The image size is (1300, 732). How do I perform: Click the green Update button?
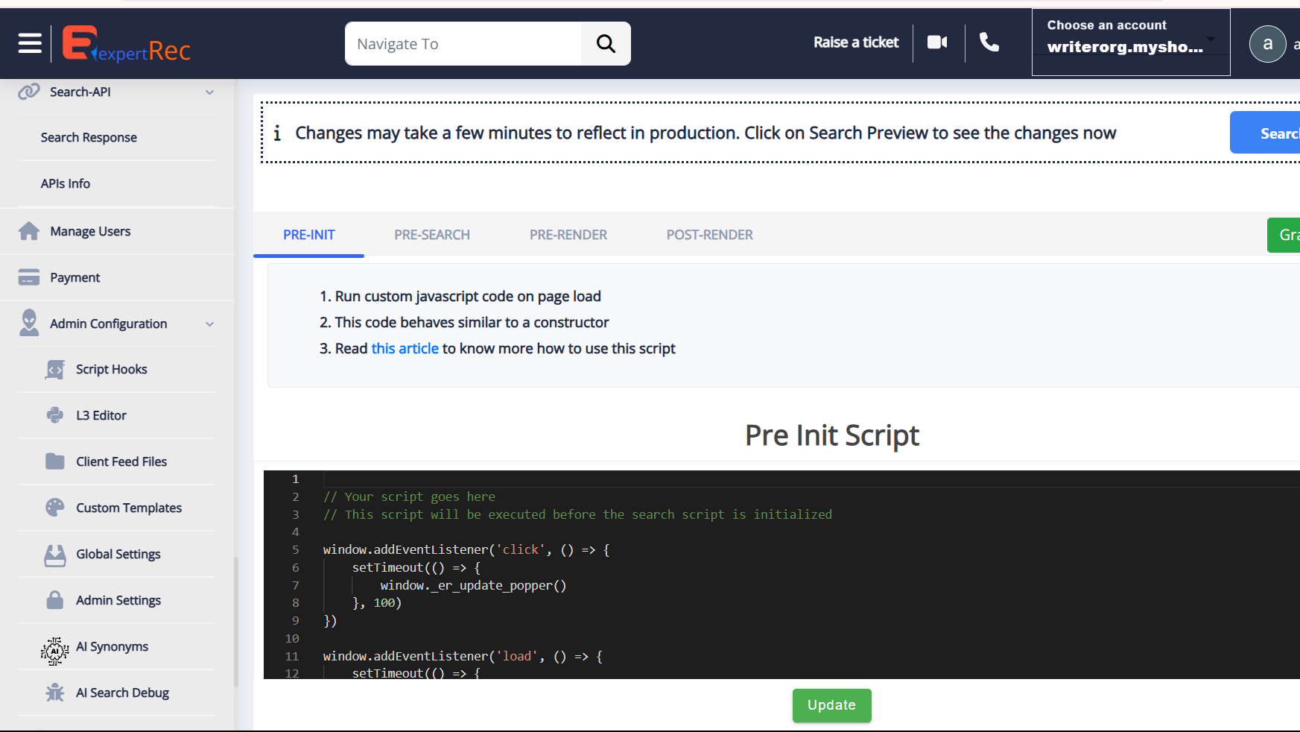point(831,705)
